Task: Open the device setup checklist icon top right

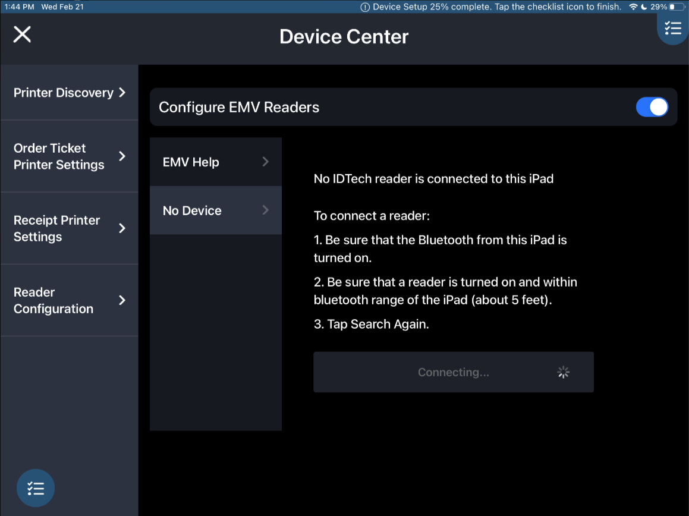Action: [x=672, y=28]
